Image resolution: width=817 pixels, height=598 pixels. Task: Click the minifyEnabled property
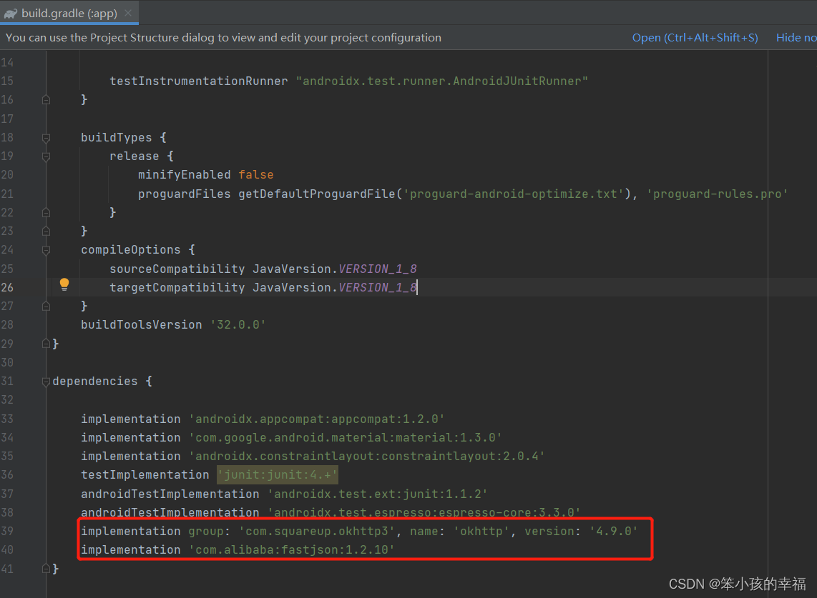184,175
